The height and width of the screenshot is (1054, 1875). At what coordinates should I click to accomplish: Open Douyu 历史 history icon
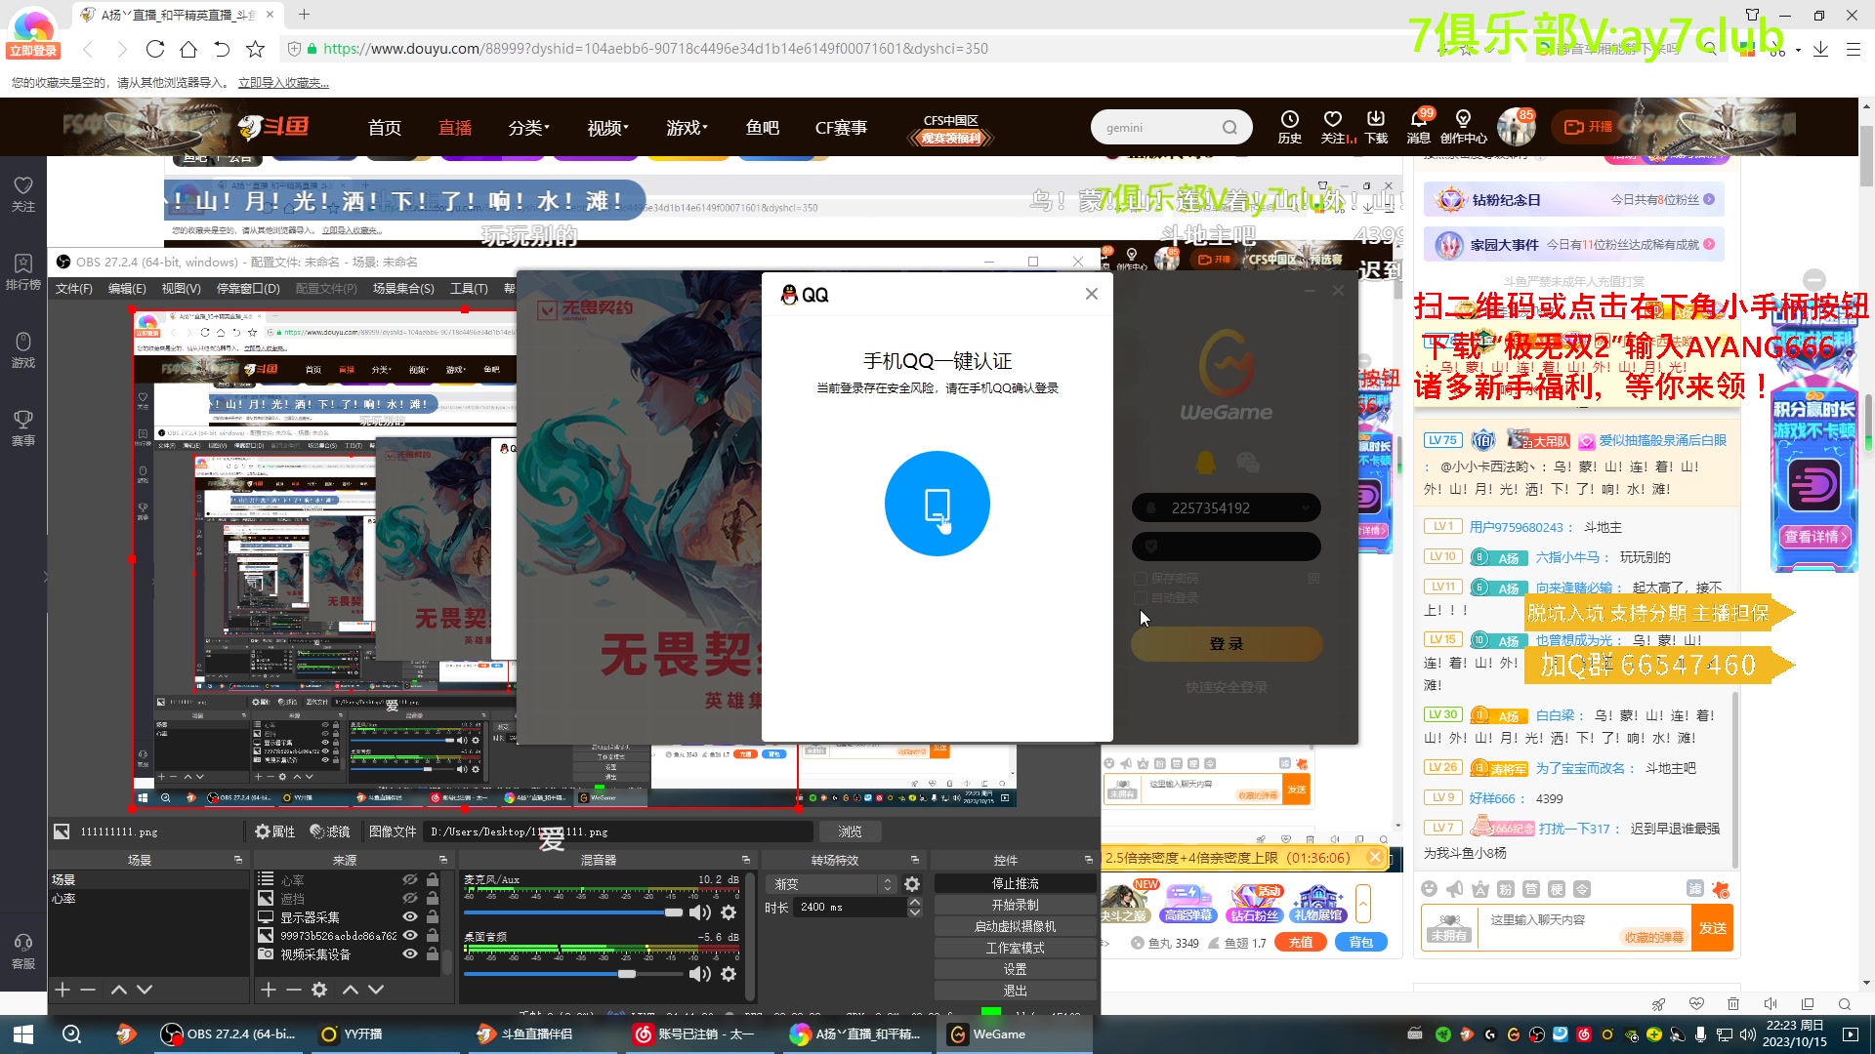click(x=1290, y=127)
